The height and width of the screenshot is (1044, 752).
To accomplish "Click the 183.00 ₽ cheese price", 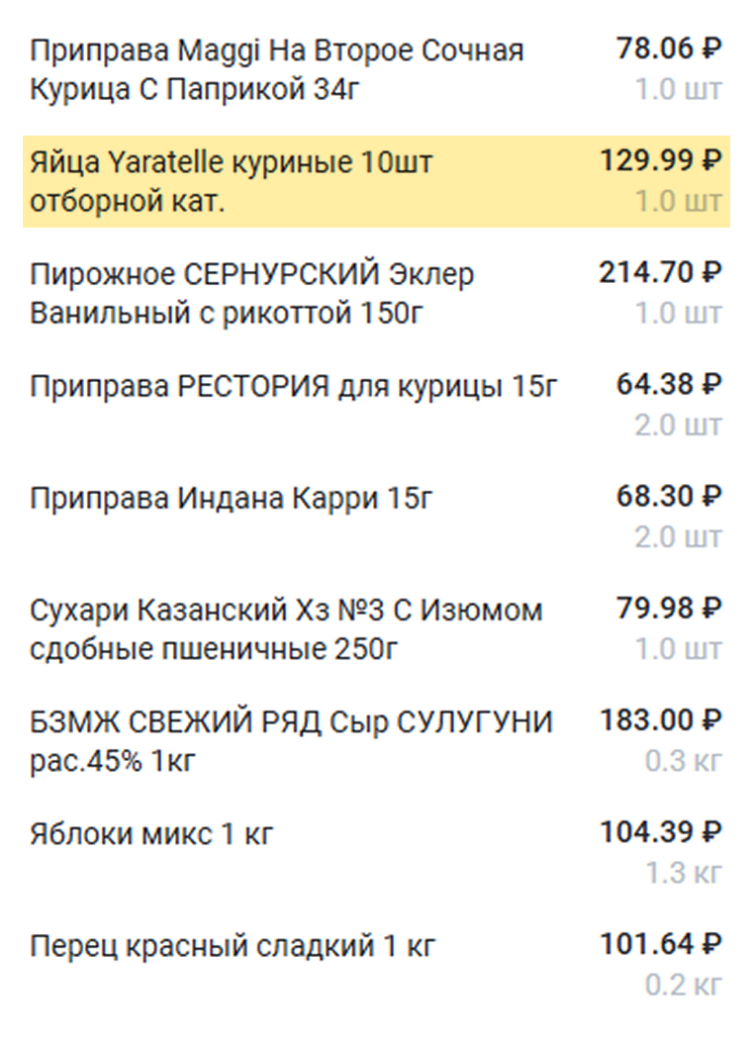I will tap(661, 719).
